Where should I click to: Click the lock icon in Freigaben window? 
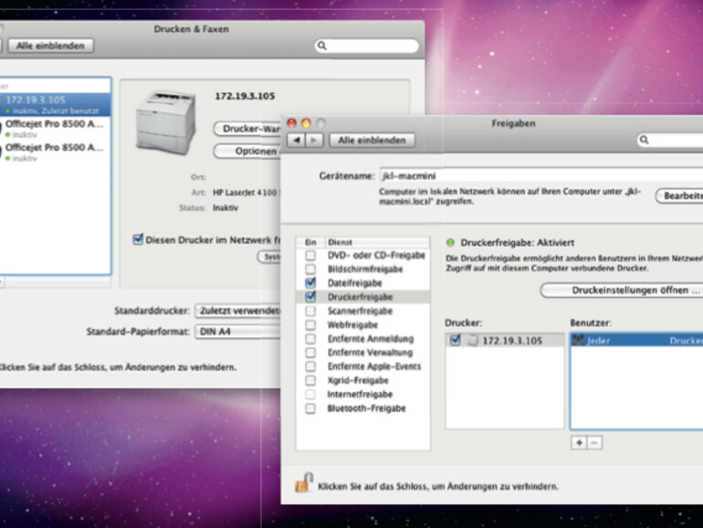[x=302, y=484]
